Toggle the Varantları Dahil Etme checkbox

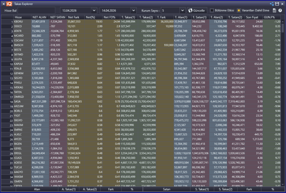point(239,11)
